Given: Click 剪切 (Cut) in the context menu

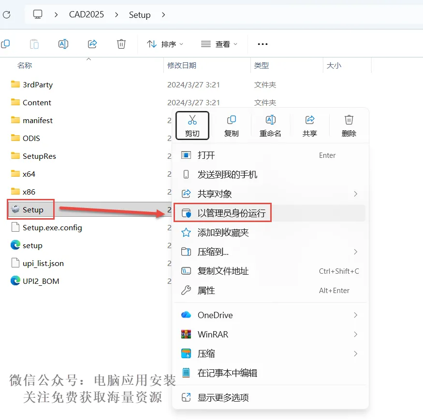Looking at the screenshot, I should [192, 126].
